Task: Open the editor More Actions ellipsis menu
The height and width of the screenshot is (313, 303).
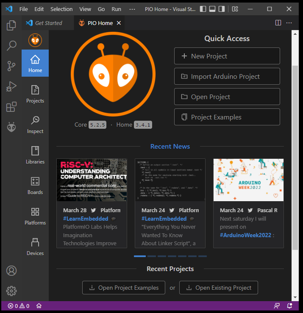Action: [x=289, y=23]
